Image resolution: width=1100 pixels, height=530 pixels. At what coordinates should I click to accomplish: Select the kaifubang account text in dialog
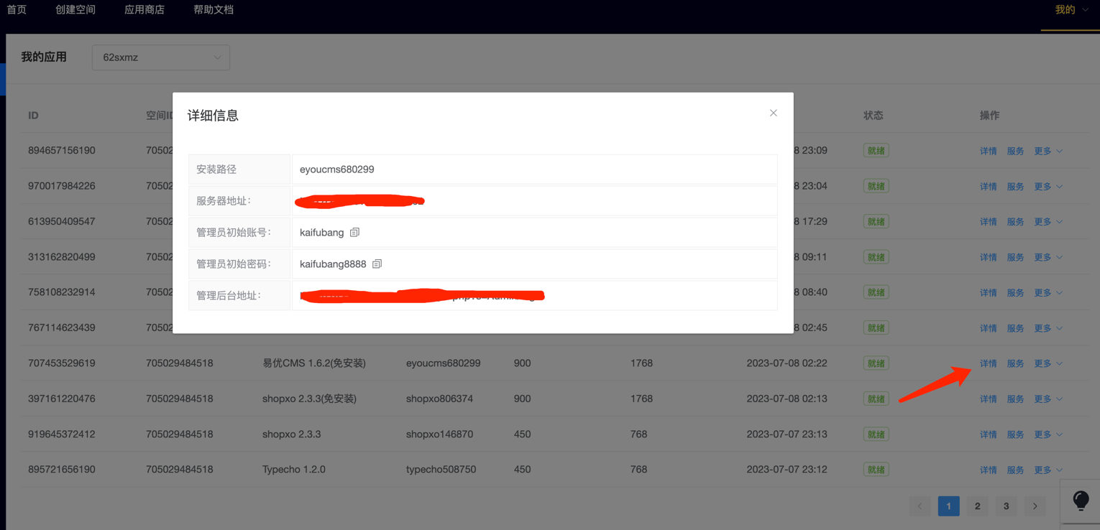[x=321, y=233]
